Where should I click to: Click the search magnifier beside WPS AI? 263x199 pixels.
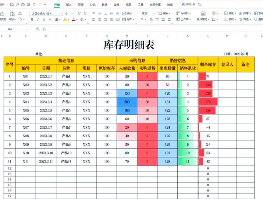[199, 4]
